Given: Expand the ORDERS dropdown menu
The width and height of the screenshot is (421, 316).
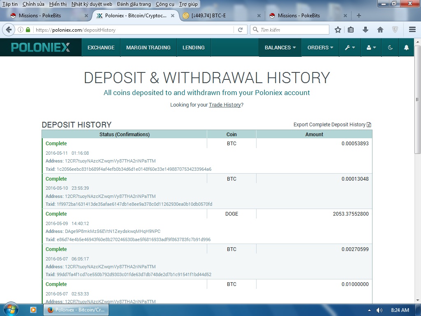Looking at the screenshot, I should [x=320, y=48].
